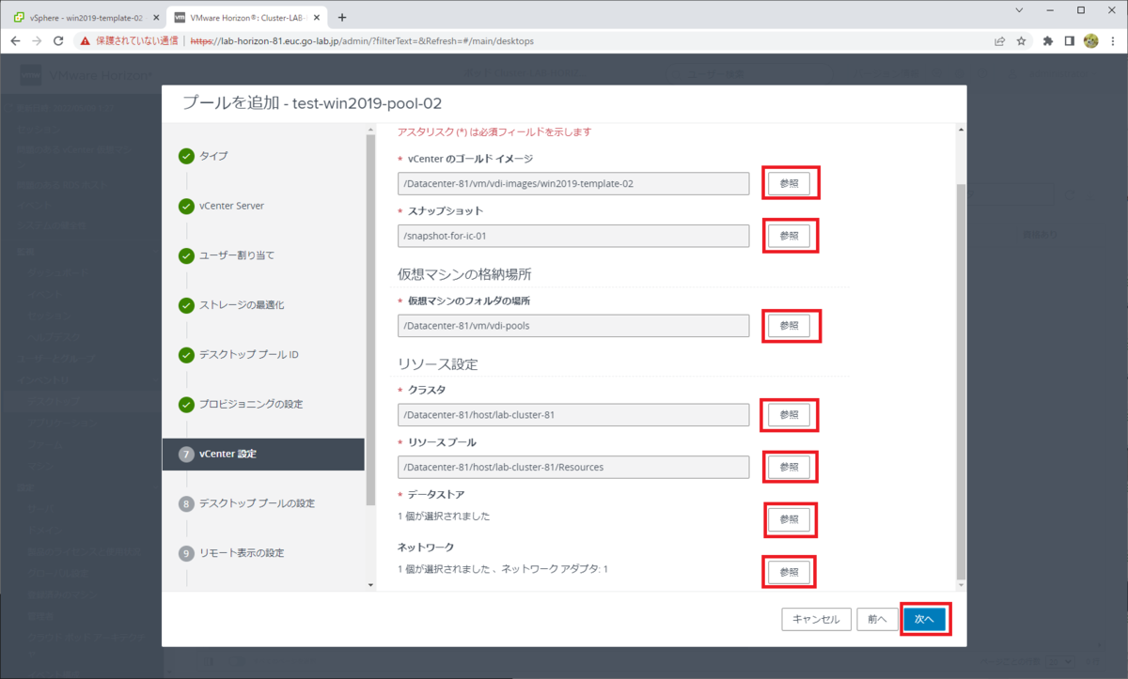Image resolution: width=1128 pixels, height=679 pixels.
Task: Click datastore text 1 個が選択されました
Action: coord(444,517)
